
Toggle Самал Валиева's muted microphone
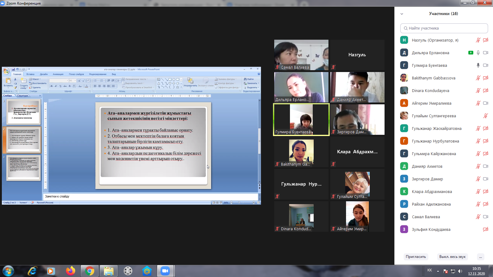pos(478,217)
